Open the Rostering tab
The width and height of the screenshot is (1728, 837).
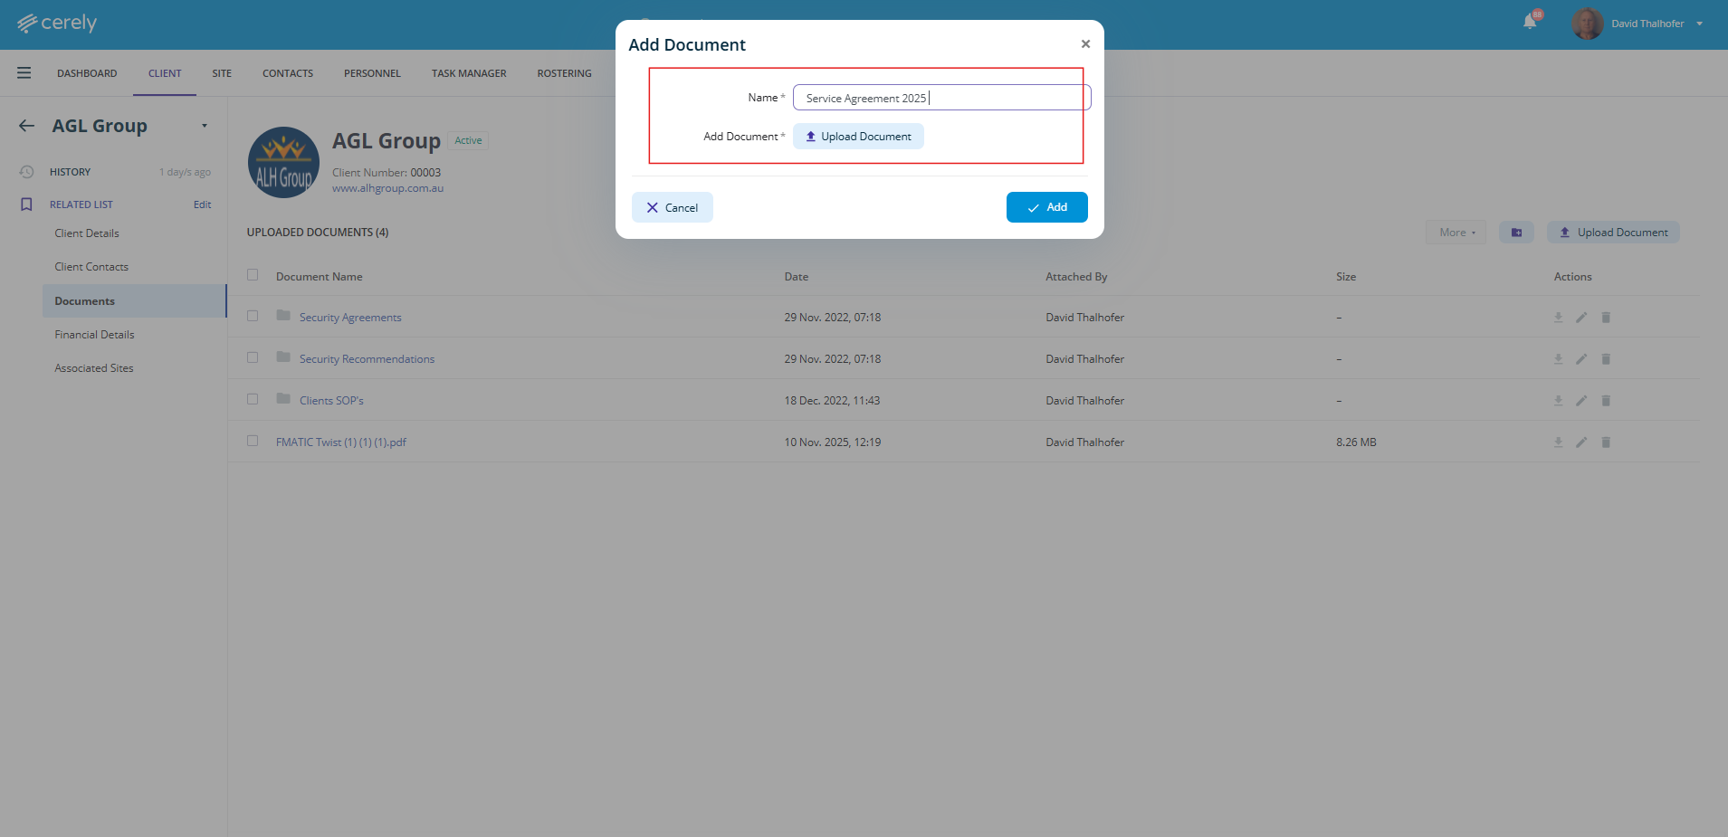tap(564, 73)
